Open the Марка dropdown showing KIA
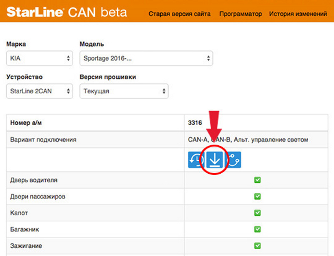The width and height of the screenshot is (334, 256). click(x=39, y=58)
